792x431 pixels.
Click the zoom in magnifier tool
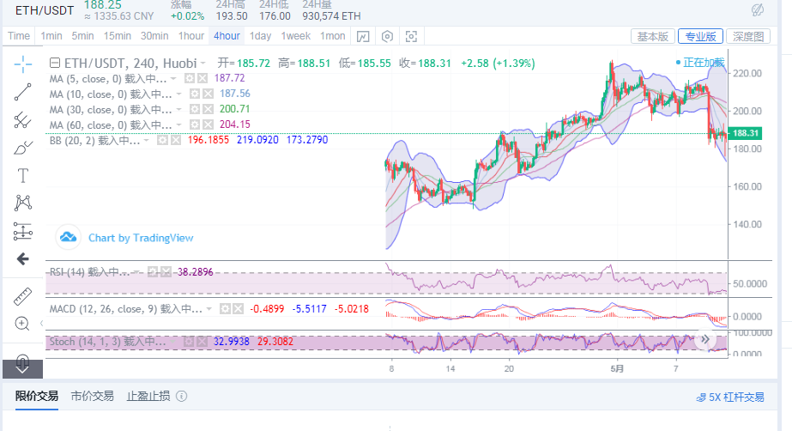tap(23, 324)
